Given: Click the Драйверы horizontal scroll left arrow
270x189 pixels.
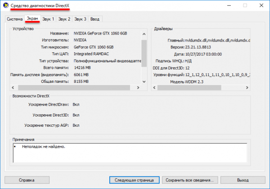Looking at the screenshot, I should (x=154, y=88).
